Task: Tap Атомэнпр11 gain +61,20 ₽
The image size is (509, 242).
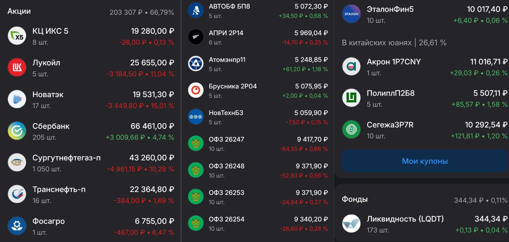Action: click(294, 69)
